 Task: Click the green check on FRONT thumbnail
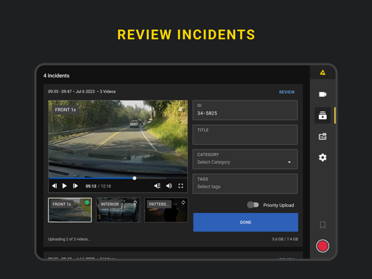click(x=87, y=202)
